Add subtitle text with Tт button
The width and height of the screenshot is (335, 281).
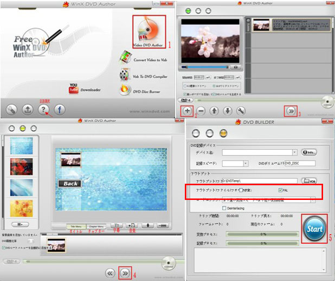117,225
